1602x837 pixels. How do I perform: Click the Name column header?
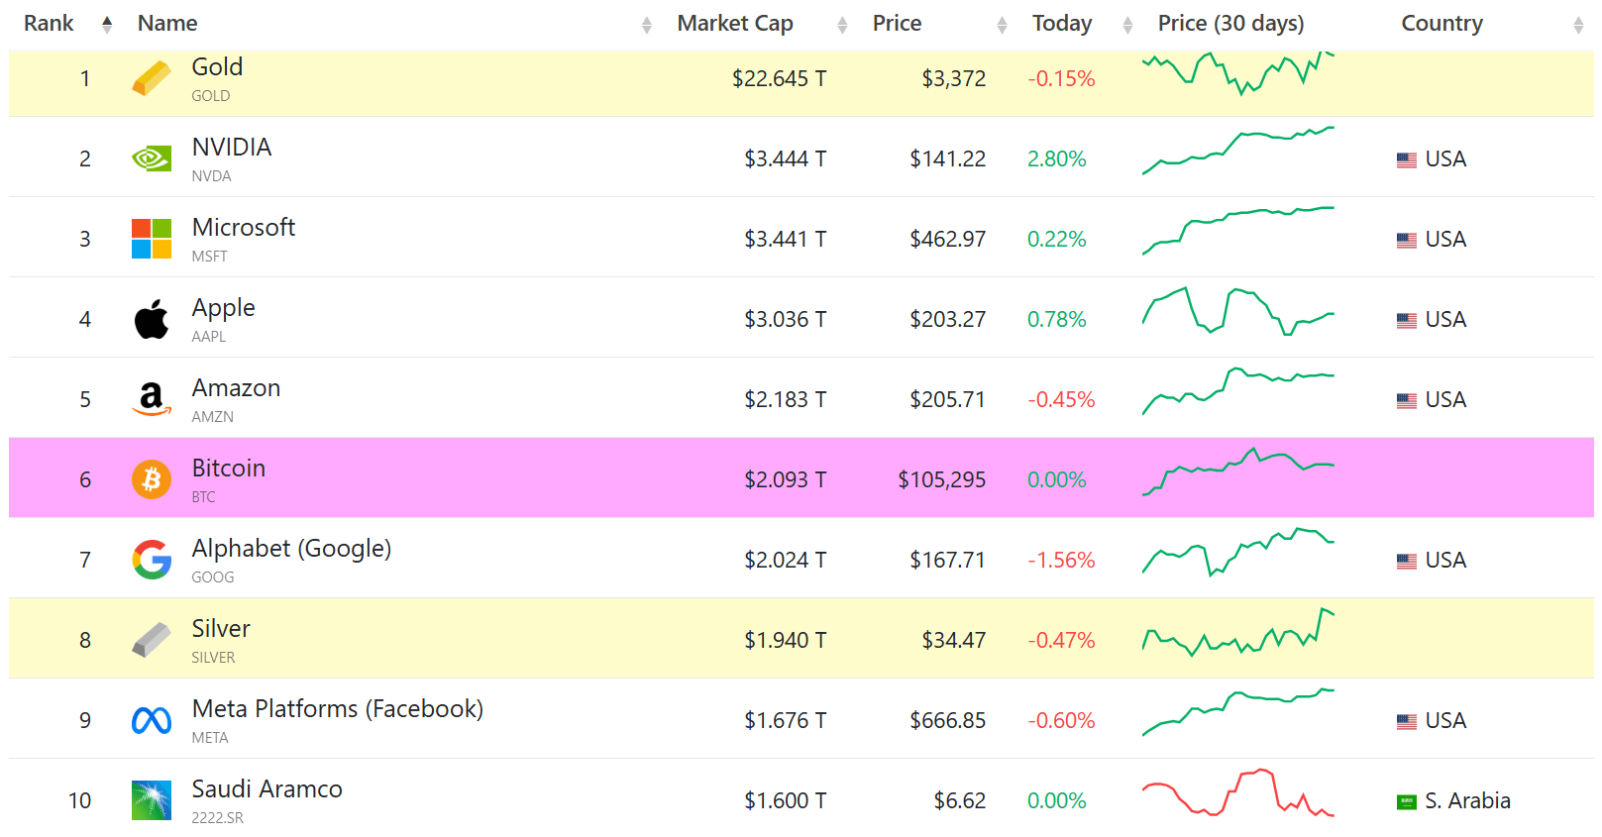pyautogui.click(x=167, y=24)
